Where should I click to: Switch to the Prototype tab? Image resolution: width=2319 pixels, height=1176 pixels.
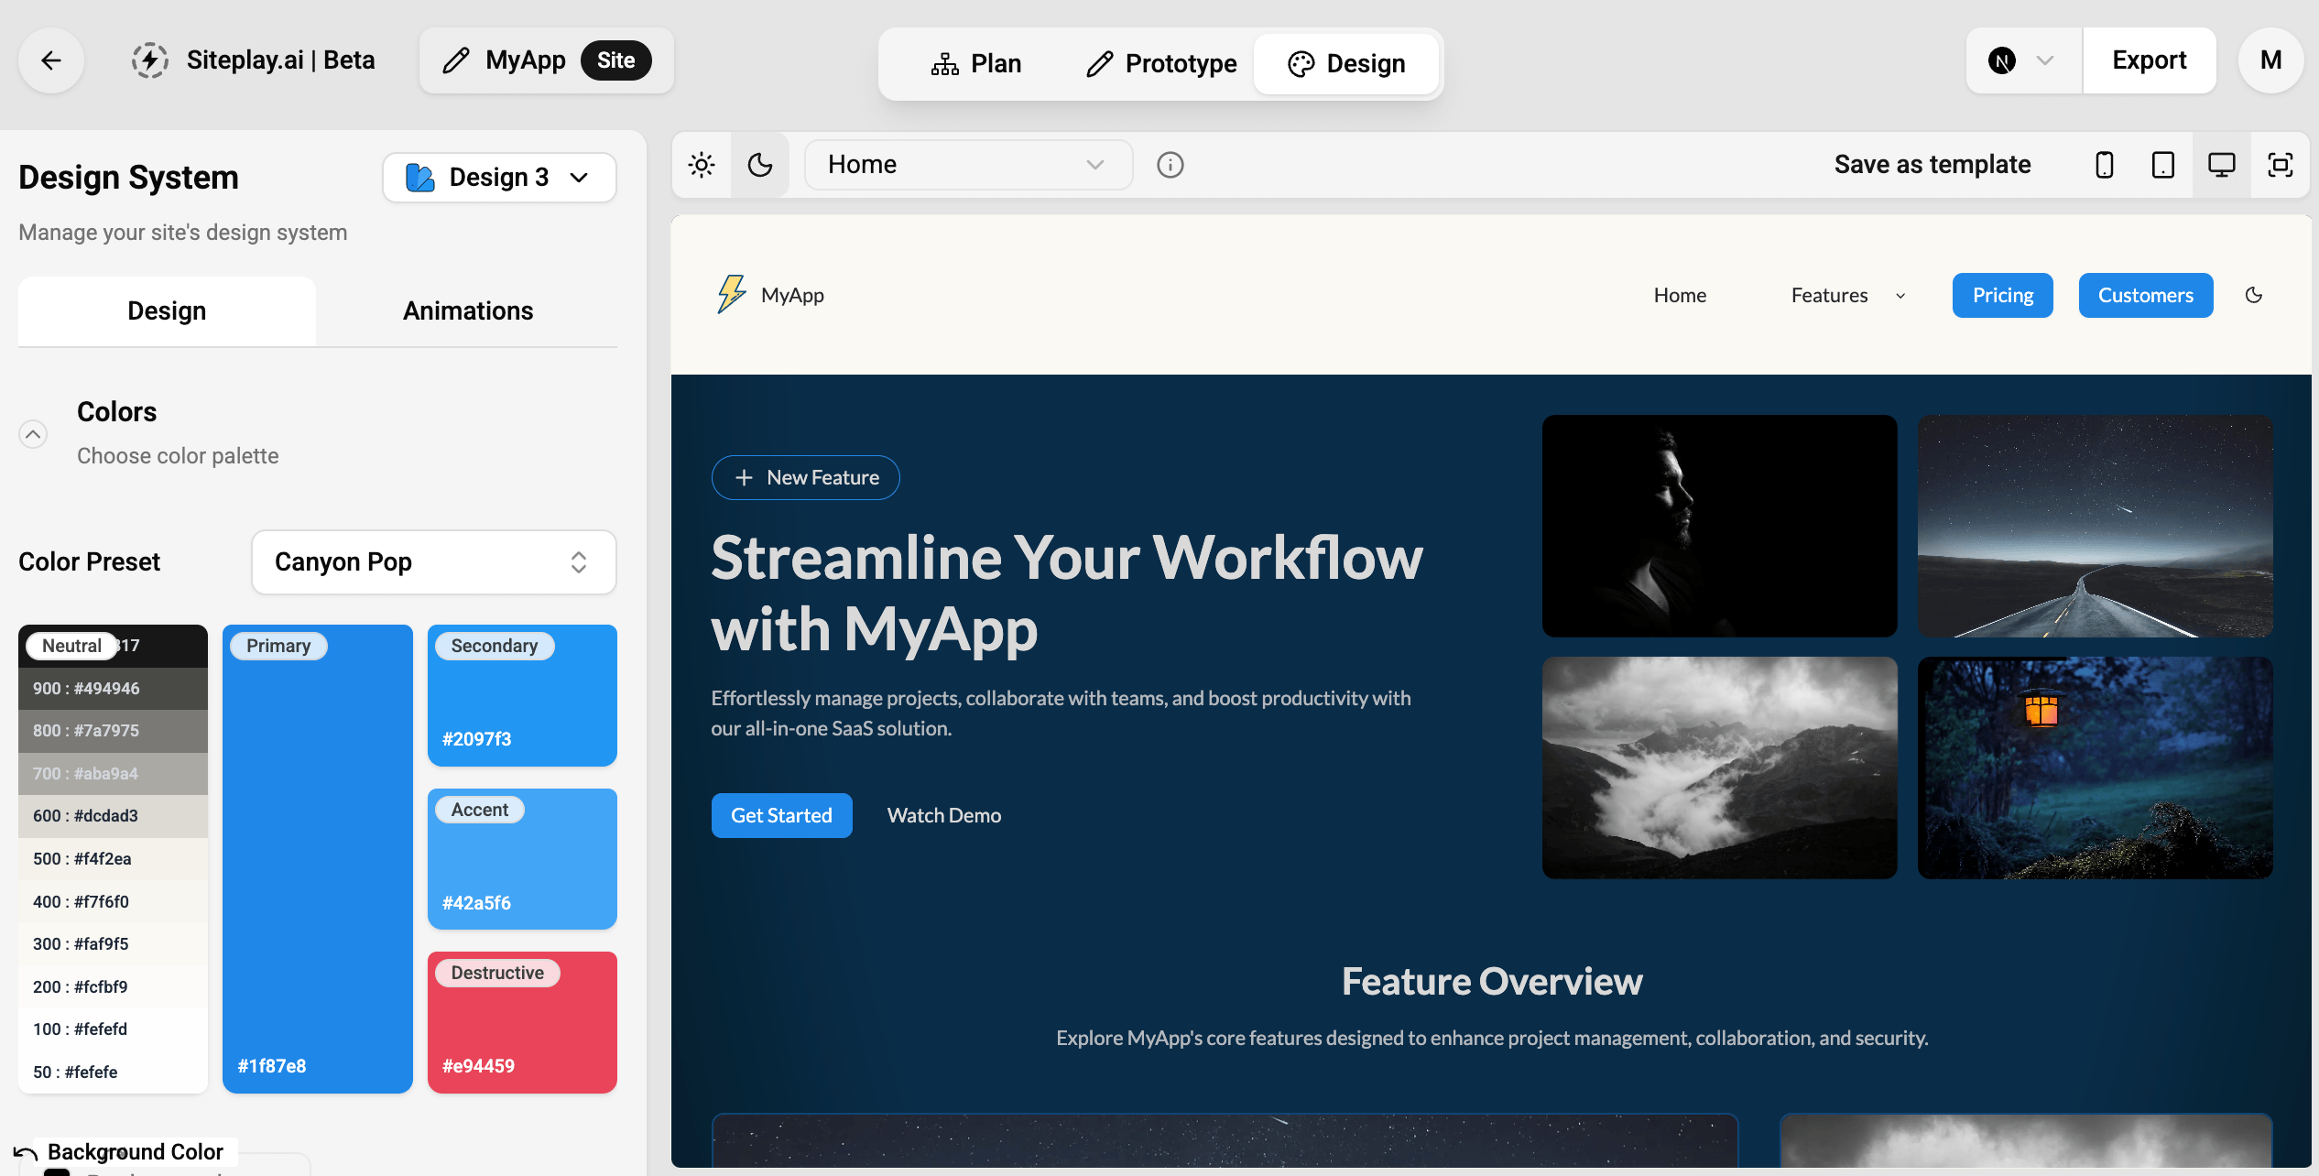pyautogui.click(x=1161, y=64)
